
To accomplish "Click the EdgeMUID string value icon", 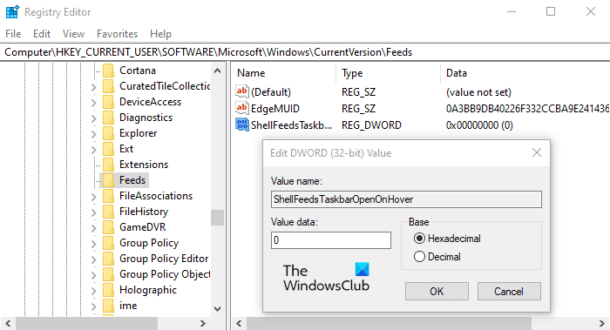I will pyautogui.click(x=242, y=108).
